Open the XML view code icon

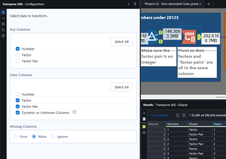[x=3, y=18]
